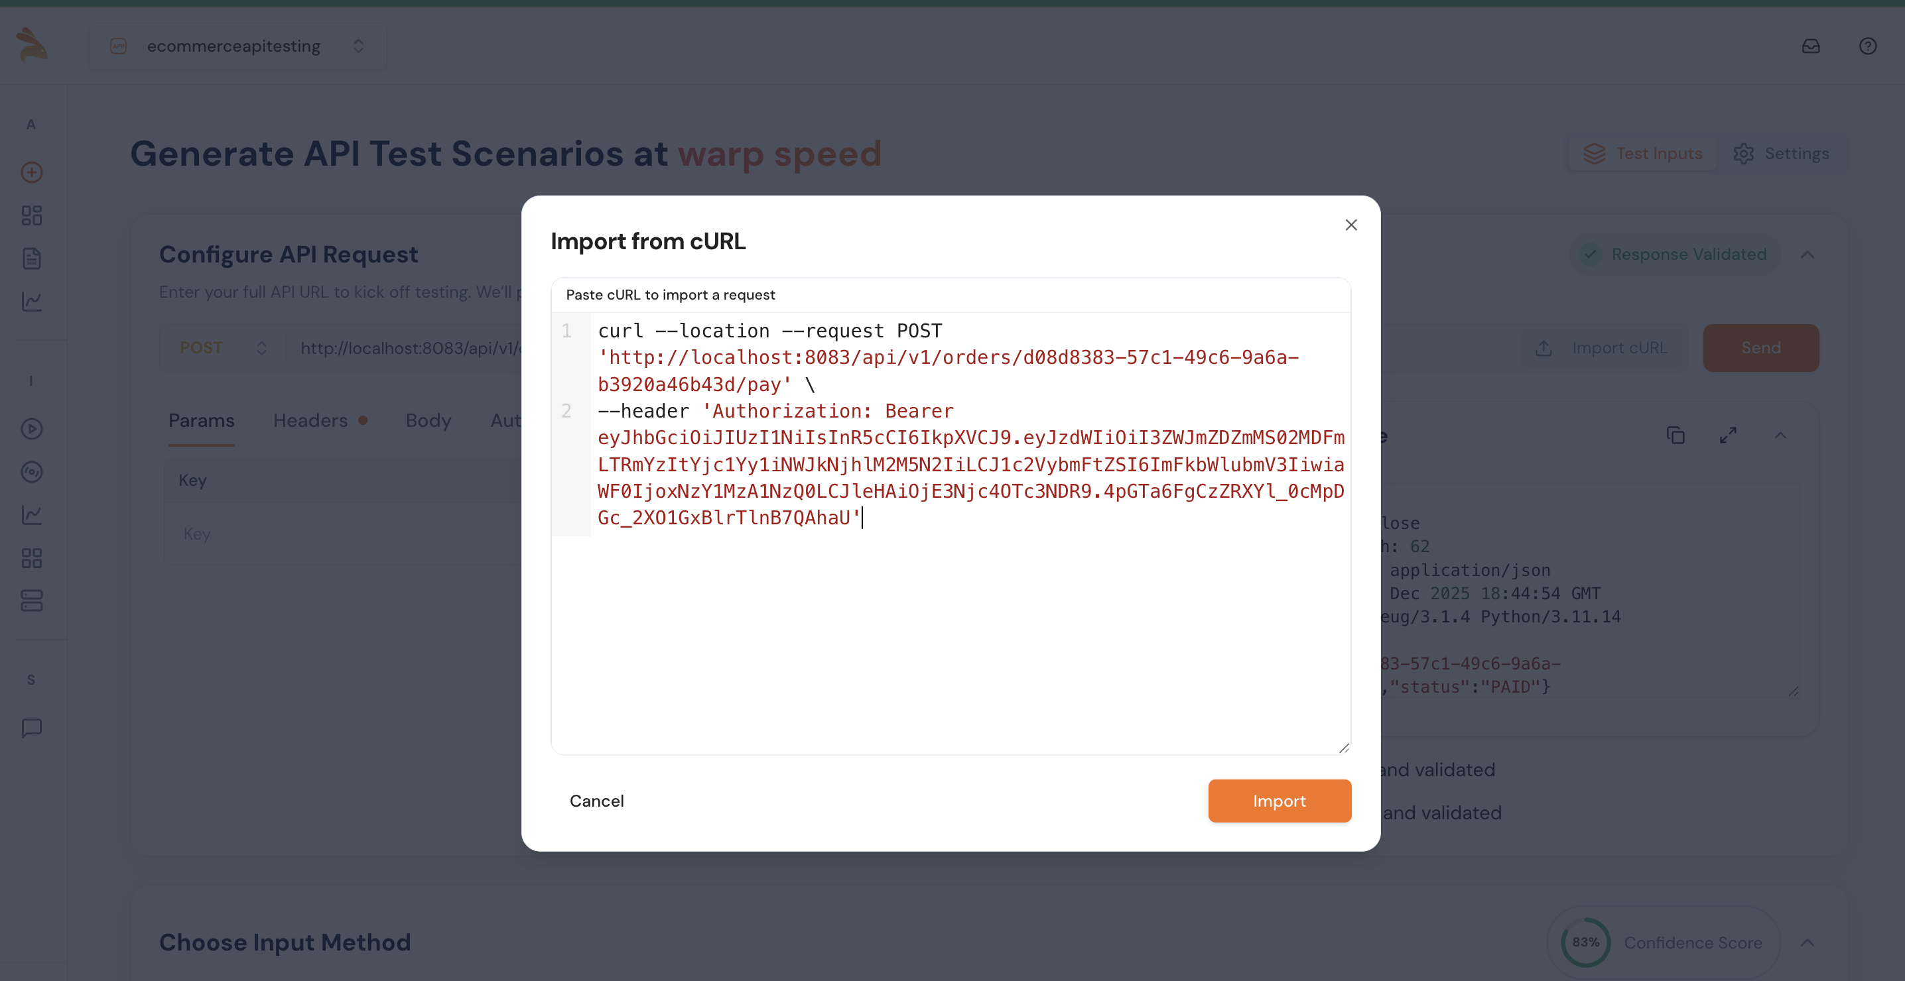Image resolution: width=1905 pixels, height=981 pixels.
Task: Open the POST method dropdown
Action: click(x=222, y=347)
